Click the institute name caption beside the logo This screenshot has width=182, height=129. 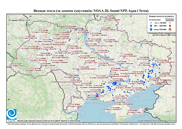(49, 121)
